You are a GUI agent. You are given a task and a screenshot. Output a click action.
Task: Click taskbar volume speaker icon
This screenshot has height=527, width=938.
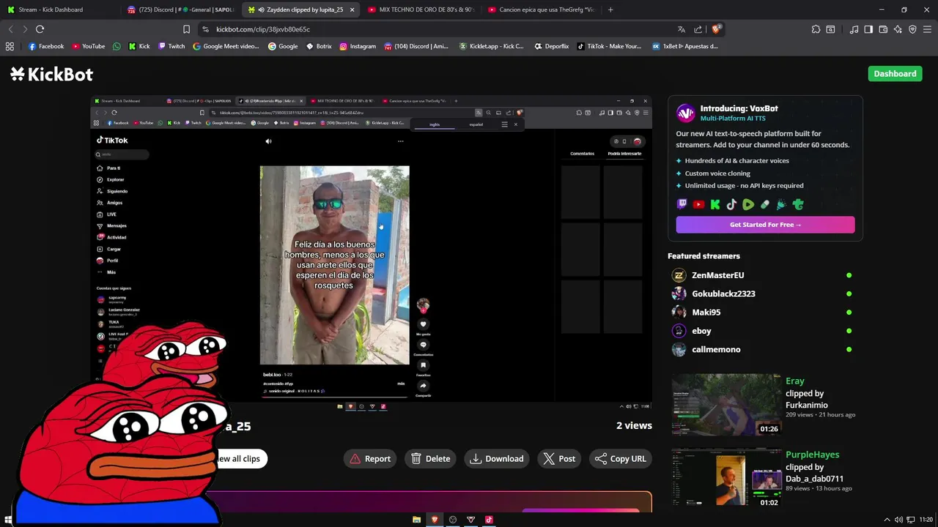pyautogui.click(x=898, y=520)
